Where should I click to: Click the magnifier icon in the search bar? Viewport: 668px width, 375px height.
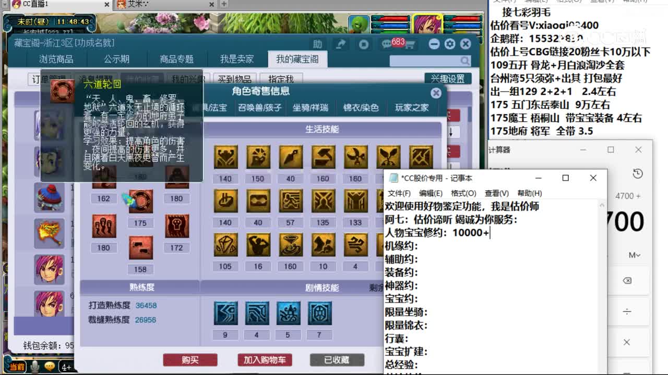465,60
